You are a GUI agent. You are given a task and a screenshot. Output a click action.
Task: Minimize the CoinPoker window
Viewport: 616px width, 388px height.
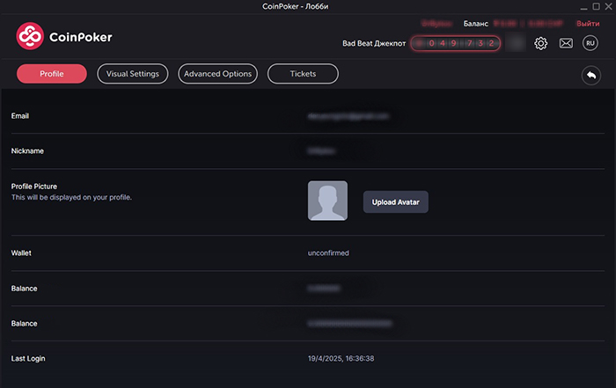(583, 7)
